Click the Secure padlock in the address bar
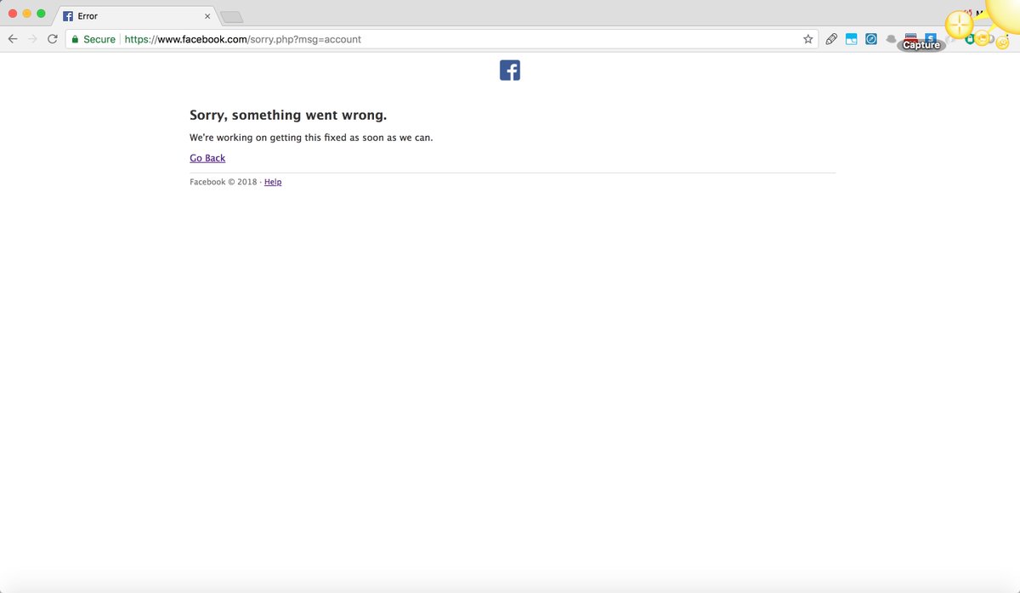Image resolution: width=1020 pixels, height=593 pixels. 75,38
